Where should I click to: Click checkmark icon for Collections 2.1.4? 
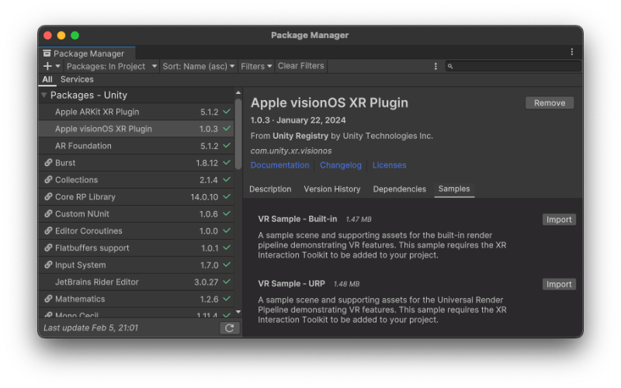point(227,180)
